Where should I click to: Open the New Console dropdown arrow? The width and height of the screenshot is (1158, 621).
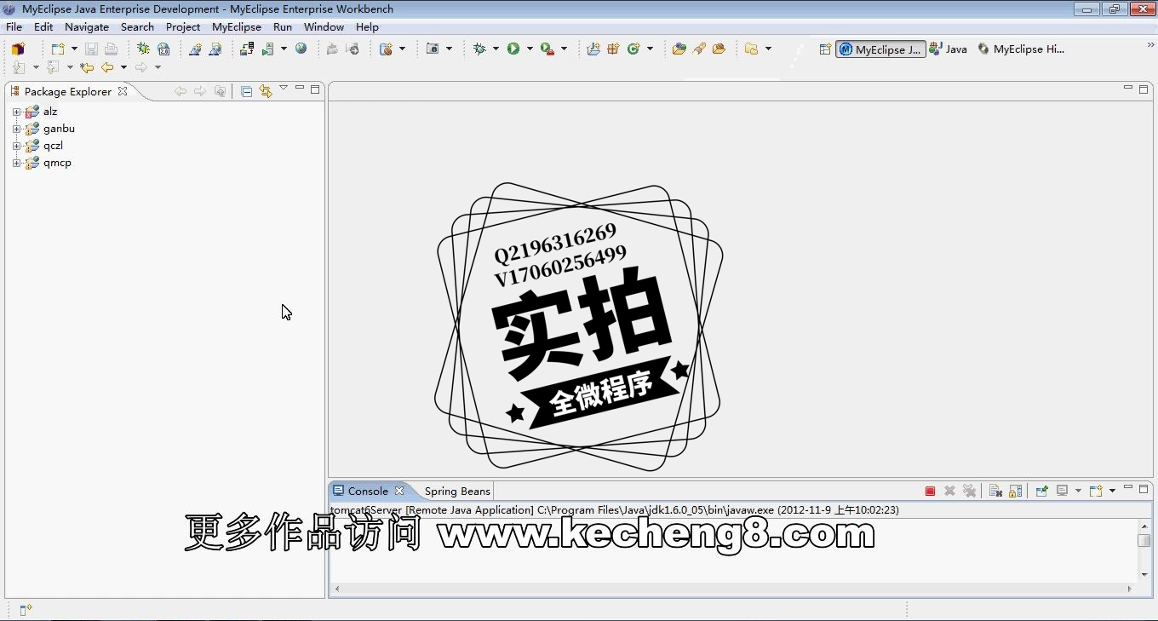pyautogui.click(x=1112, y=491)
